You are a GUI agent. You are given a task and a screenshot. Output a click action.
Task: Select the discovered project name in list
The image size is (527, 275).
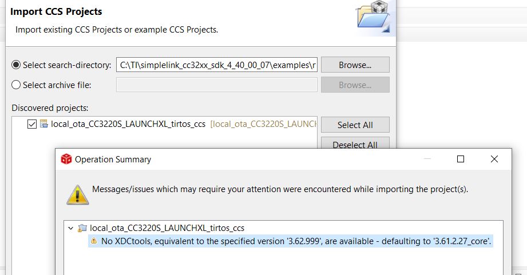128,124
